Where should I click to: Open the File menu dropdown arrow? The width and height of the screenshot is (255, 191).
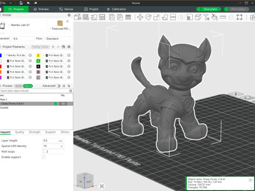[11, 3]
